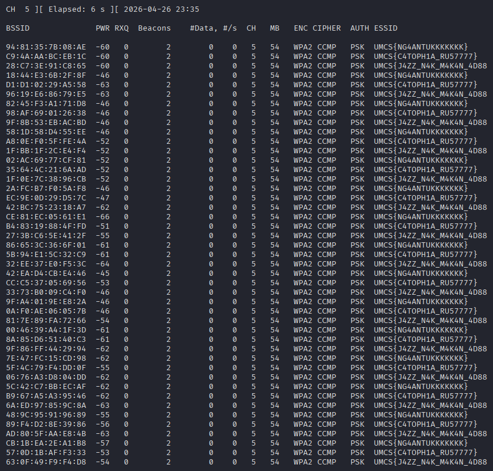This screenshot has height=471, width=493.
Task: Click the 'PWR' column header
Action: 103,28
